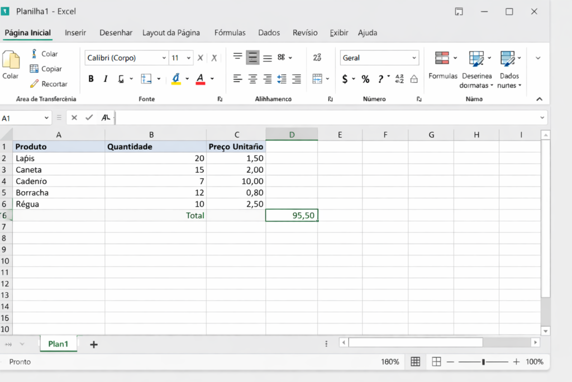The height and width of the screenshot is (382, 572).
Task: Apply percent style with the % icon
Action: [x=365, y=79]
